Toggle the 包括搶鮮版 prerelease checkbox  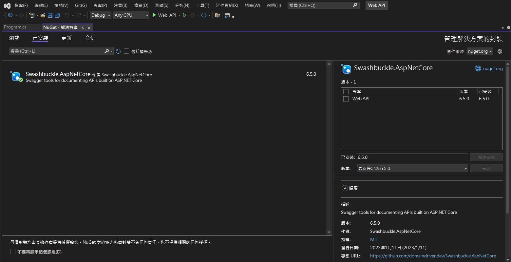coord(126,51)
